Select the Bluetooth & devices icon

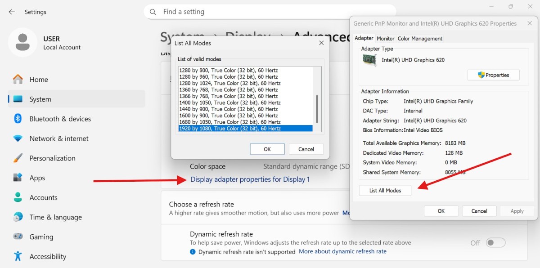pyautogui.click(x=17, y=119)
